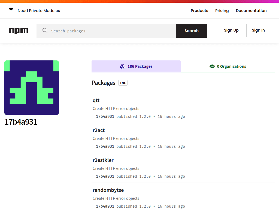Open the 17b4a931 profile avatar image

(31, 87)
